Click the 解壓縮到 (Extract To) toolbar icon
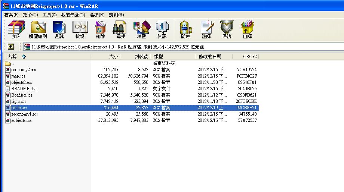Image resolution: width=344 pixels, height=192 pixels. [38, 29]
